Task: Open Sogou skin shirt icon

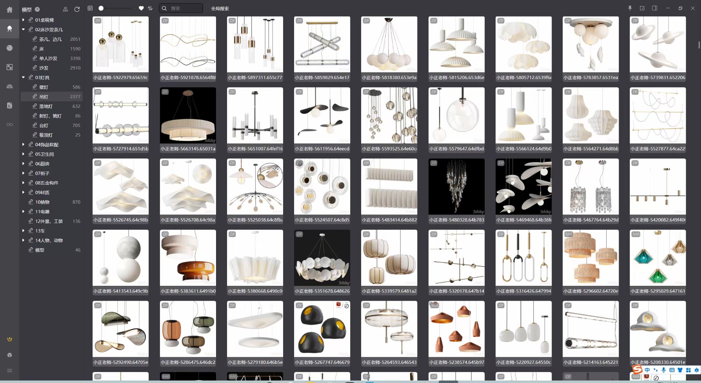Action: click(680, 370)
